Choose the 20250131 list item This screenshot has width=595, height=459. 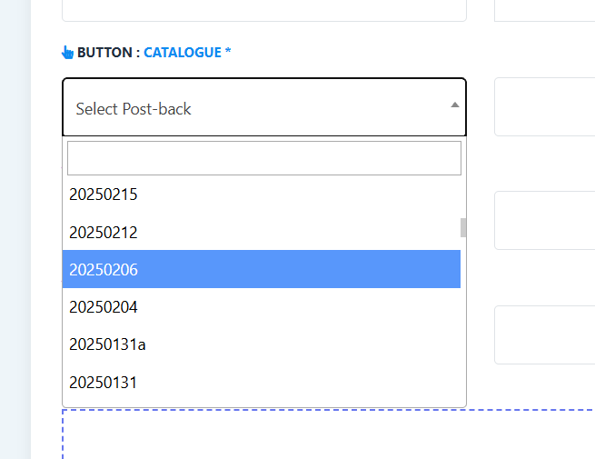262,383
